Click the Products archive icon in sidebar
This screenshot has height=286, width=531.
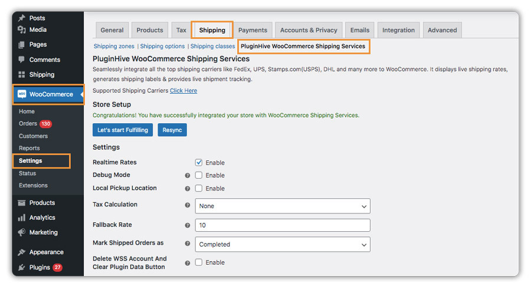coord(22,203)
